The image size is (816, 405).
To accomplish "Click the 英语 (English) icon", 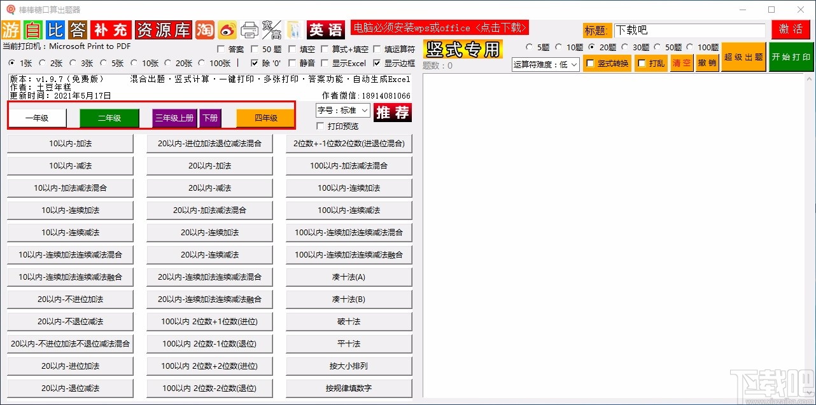I will point(325,29).
